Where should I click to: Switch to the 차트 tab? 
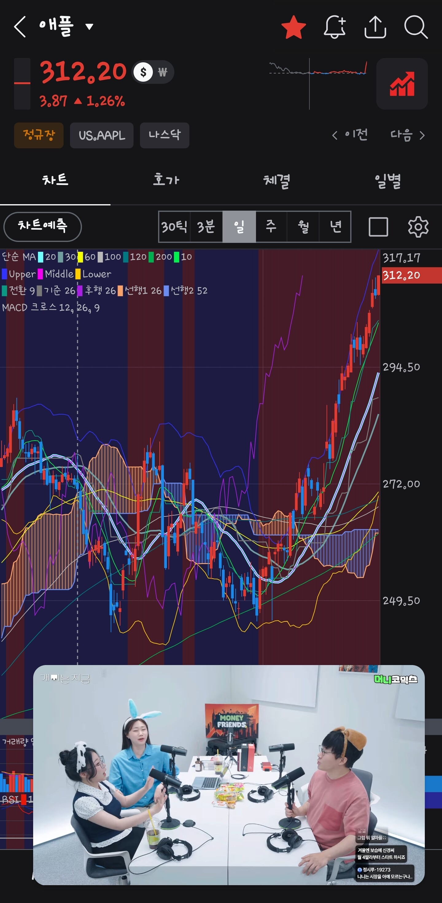[55, 180]
